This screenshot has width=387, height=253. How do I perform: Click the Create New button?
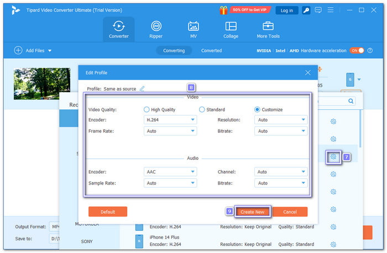252,212
